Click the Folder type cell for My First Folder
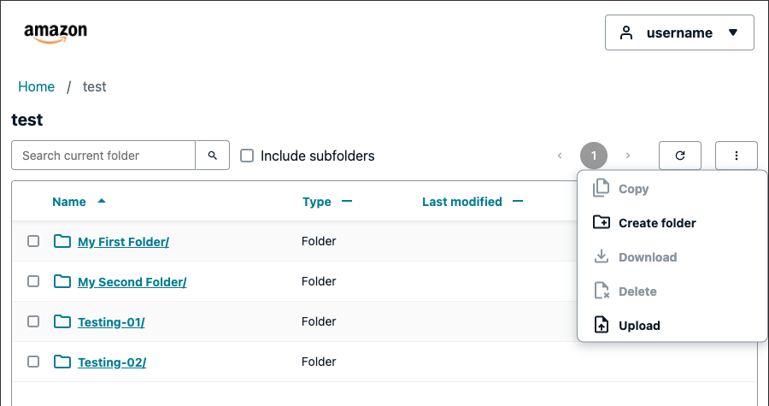 [x=319, y=241]
